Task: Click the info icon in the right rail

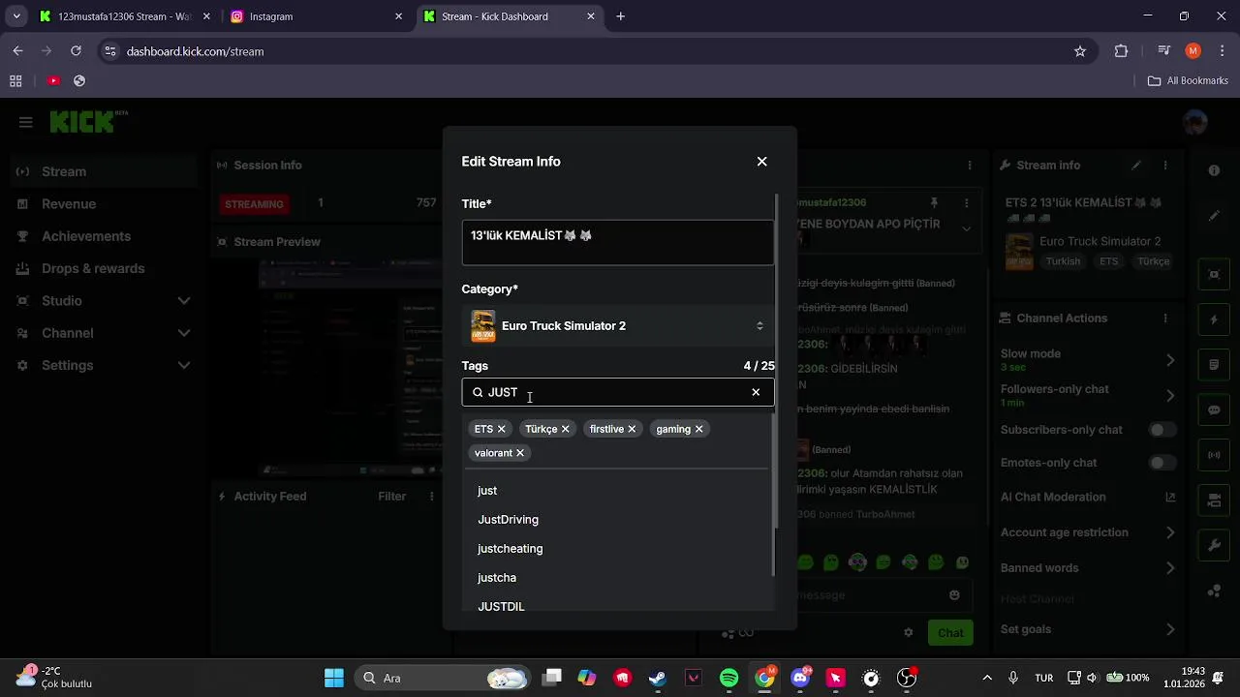Action: pyautogui.click(x=1214, y=170)
